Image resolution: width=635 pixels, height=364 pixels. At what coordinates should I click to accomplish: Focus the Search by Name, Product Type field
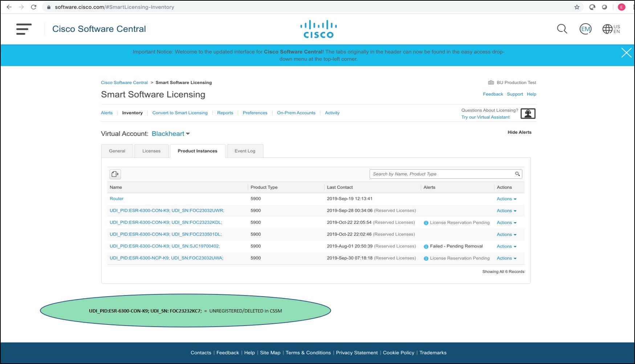(x=446, y=174)
